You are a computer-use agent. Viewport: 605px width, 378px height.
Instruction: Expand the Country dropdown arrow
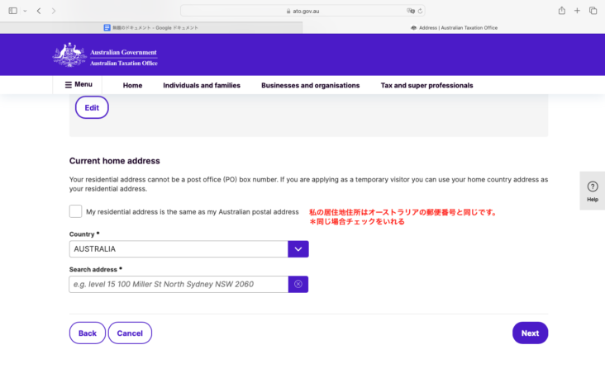coord(298,248)
